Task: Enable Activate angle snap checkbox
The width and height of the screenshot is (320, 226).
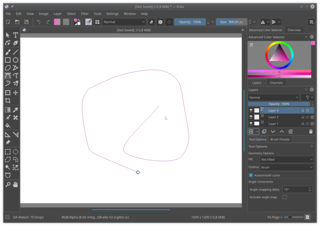Action: [x=284, y=197]
